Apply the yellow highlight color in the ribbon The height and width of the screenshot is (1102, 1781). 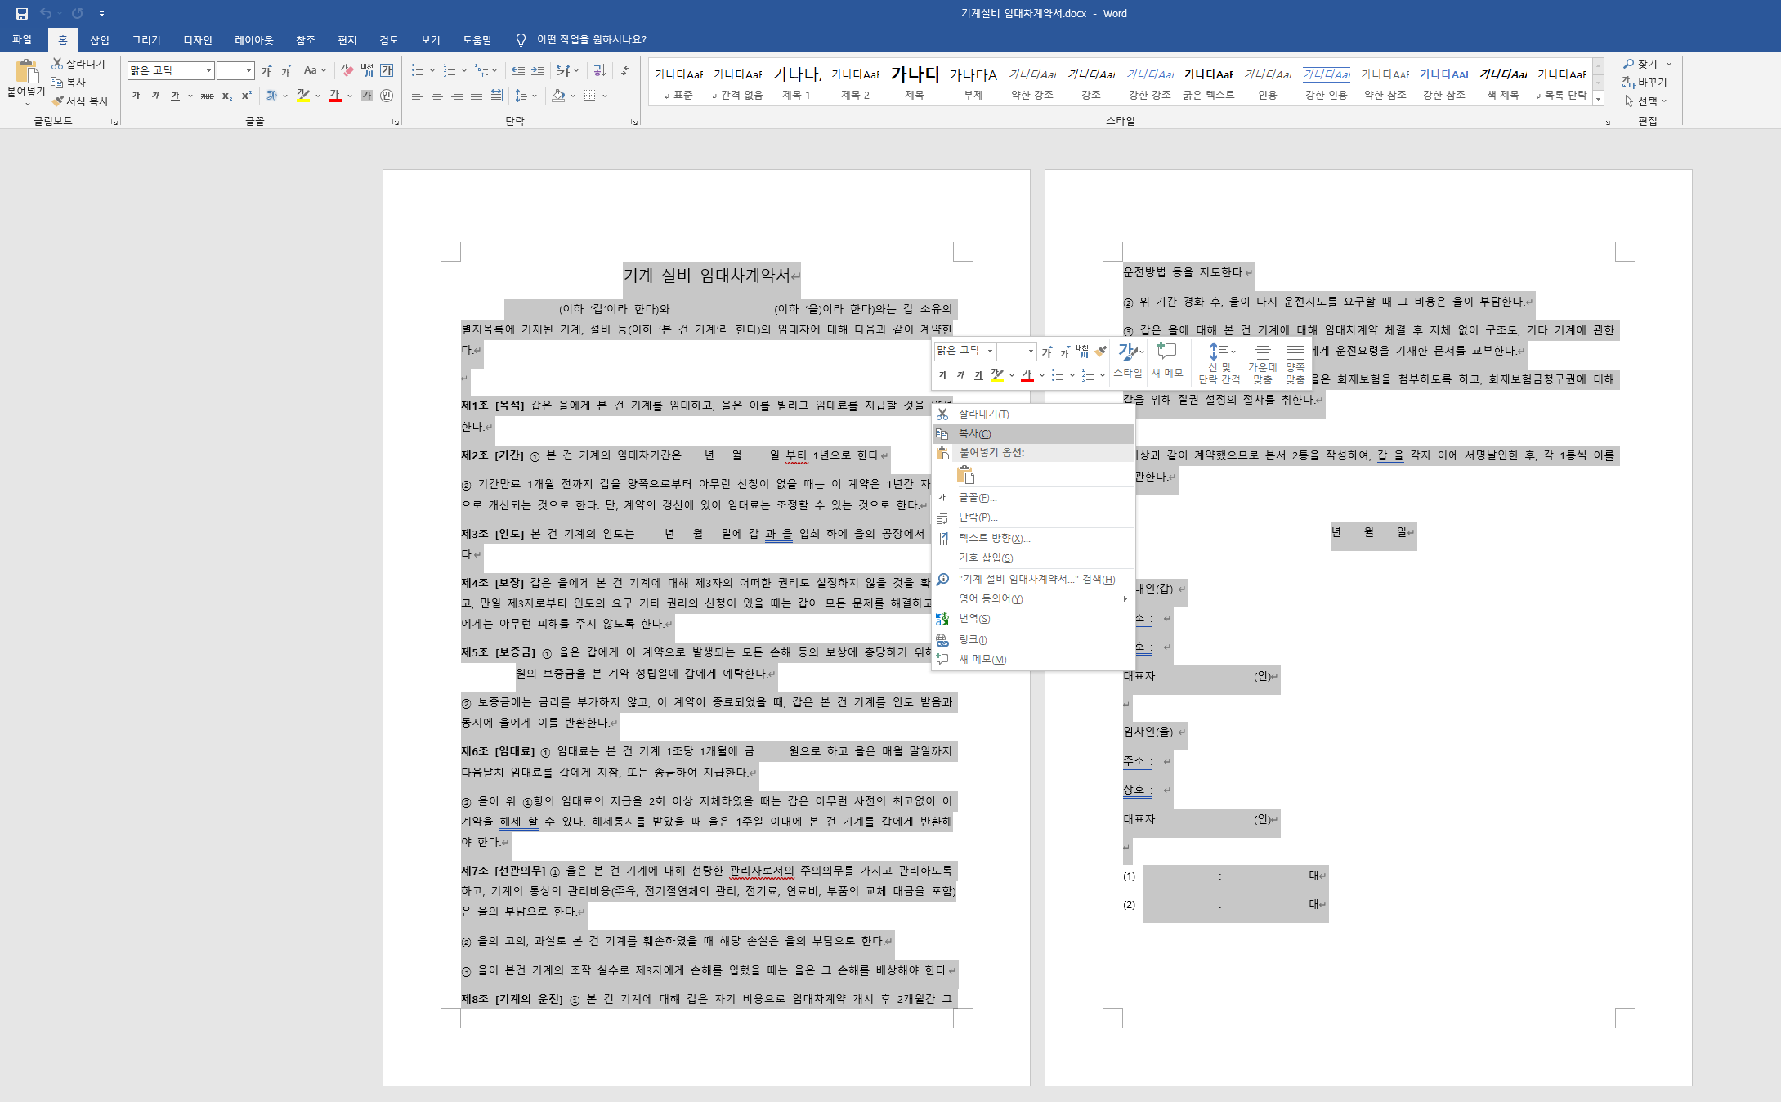(x=303, y=96)
